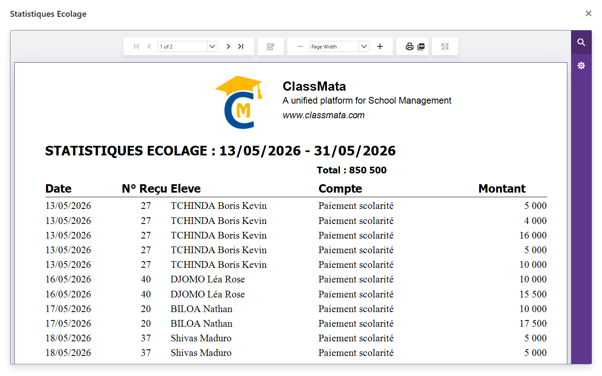Click the www.classmata.com text

(324, 115)
